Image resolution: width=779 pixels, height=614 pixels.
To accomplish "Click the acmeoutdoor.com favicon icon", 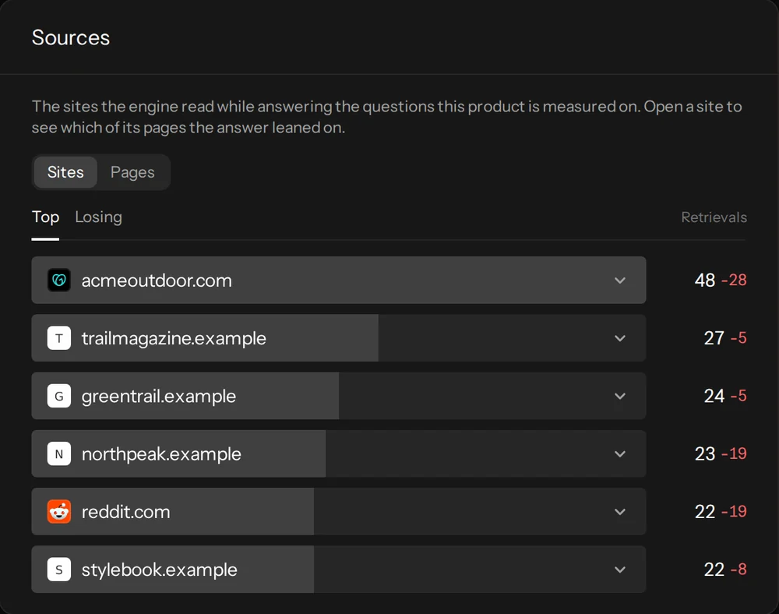I will (59, 281).
